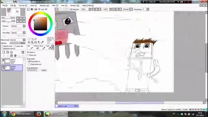Select the Layer2 row

tap(12, 68)
